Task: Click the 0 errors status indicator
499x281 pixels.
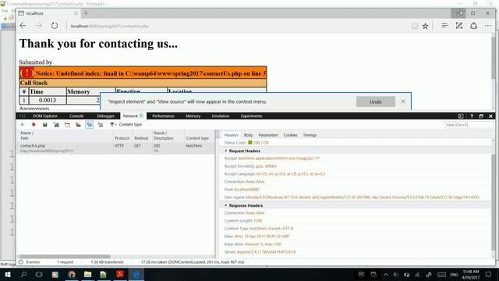Action: (x=30, y=262)
